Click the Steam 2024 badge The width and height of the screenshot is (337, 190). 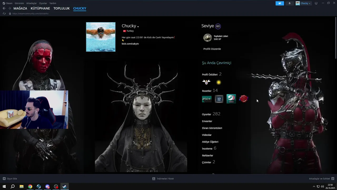pos(231,99)
